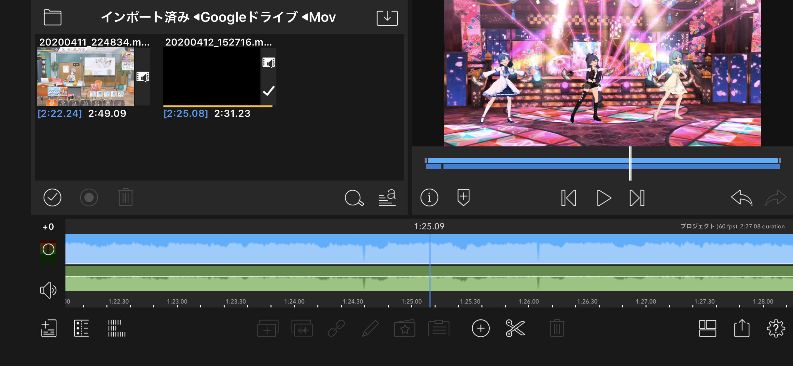Screen dimensions: 793x366
Task: Undo the last action
Action: pos(741,197)
